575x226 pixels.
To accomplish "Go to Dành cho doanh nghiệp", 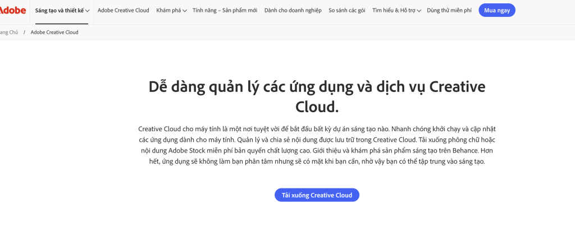I will 293,10.
